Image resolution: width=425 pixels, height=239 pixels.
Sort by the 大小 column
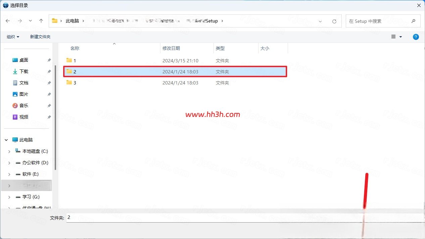tap(265, 48)
